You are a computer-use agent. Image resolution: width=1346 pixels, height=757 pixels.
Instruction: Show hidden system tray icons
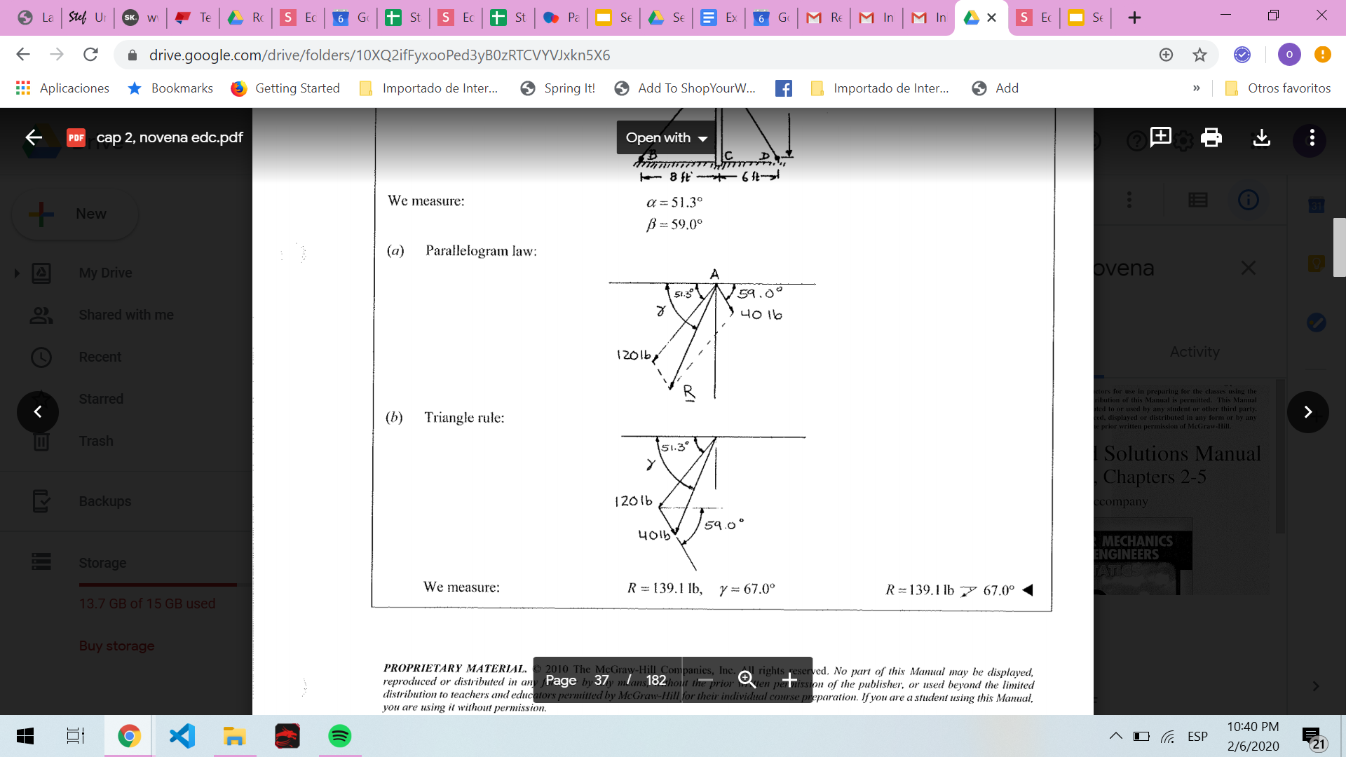[x=1115, y=736]
